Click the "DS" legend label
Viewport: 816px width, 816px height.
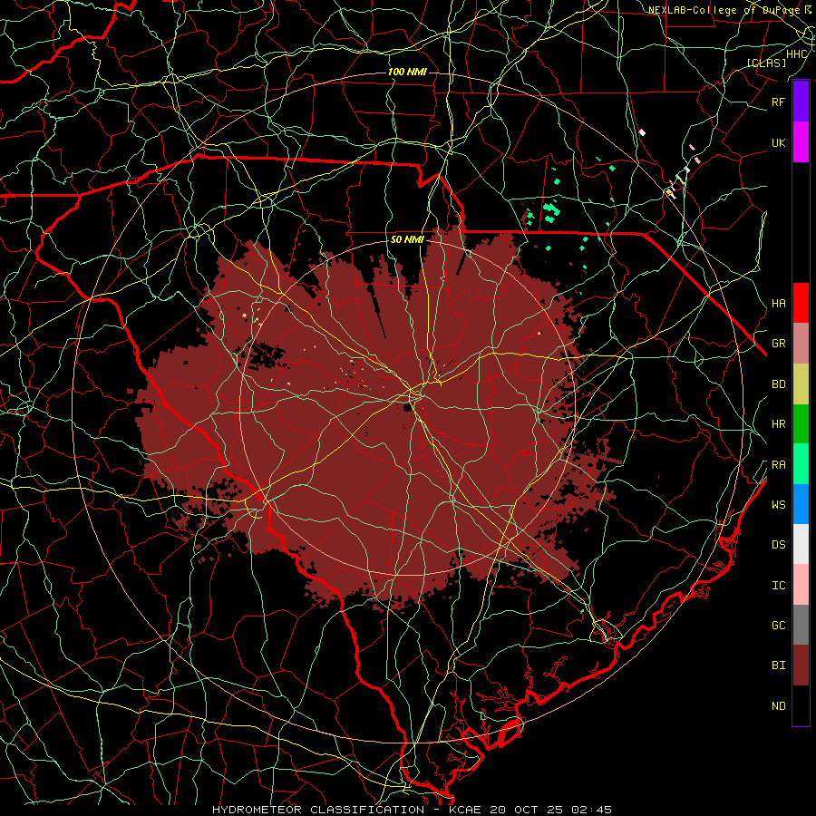click(778, 545)
